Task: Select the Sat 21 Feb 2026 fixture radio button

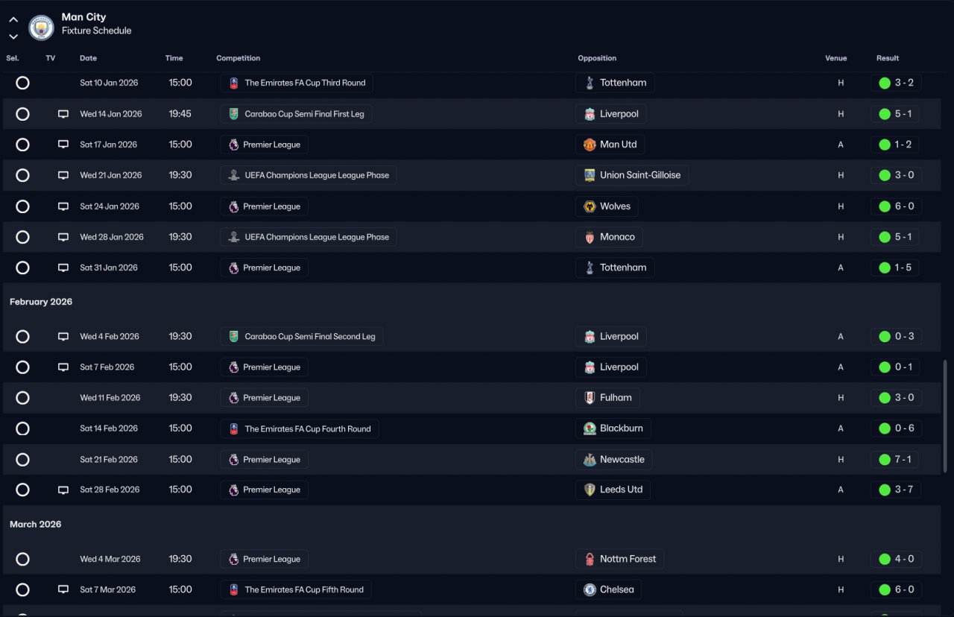Action: pos(22,460)
